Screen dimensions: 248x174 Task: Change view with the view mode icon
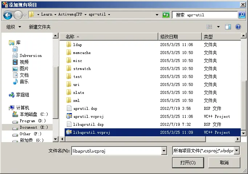(x=210, y=27)
